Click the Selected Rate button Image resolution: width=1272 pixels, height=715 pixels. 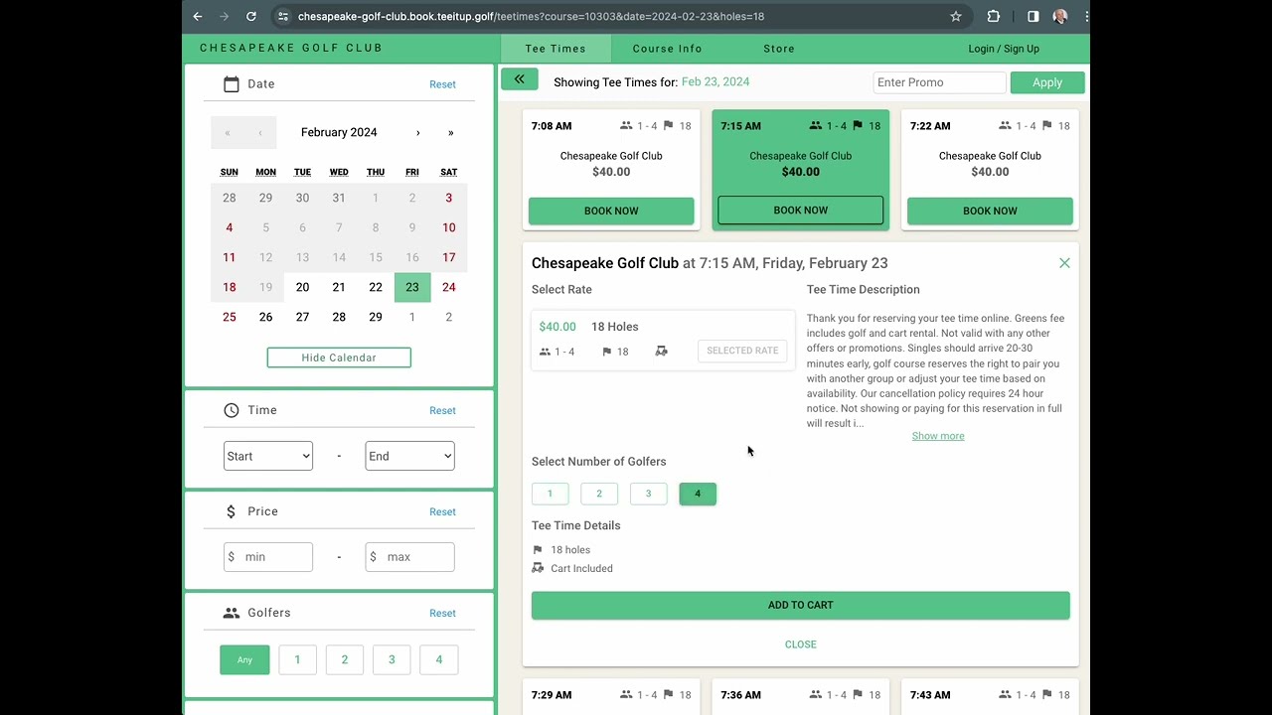742,351
